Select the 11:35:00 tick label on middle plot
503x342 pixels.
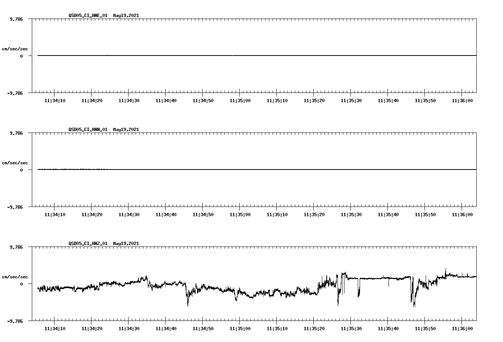click(240, 214)
